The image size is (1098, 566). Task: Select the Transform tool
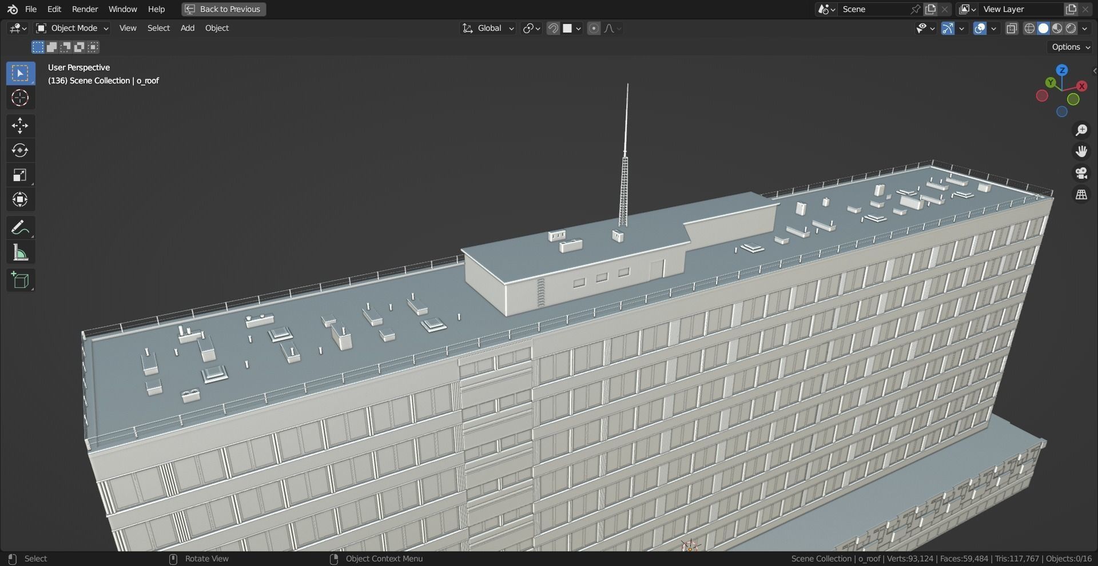click(x=21, y=199)
